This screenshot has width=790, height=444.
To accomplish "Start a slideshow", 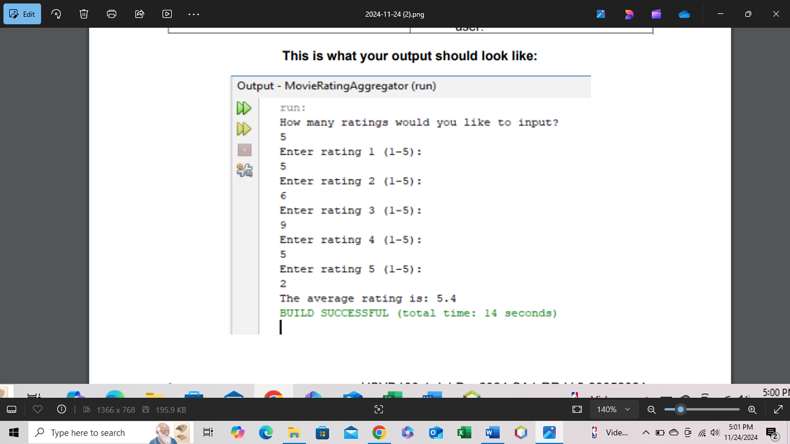I will (167, 14).
